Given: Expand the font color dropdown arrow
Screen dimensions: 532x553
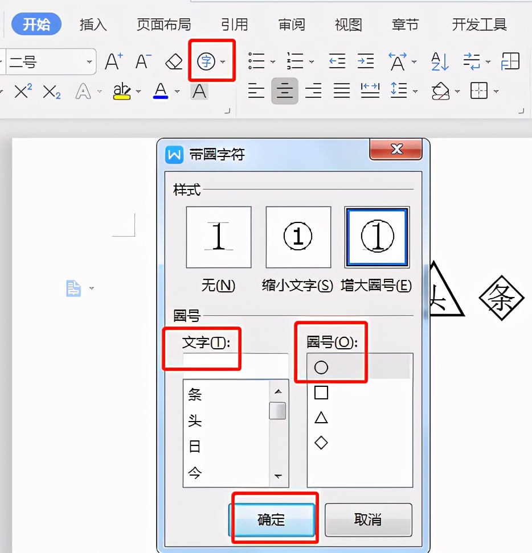Looking at the screenshot, I should (177, 92).
